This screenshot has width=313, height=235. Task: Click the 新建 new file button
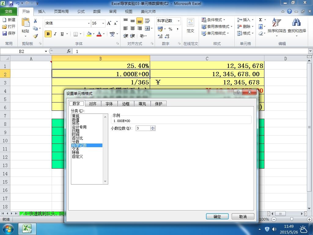(9, 20)
